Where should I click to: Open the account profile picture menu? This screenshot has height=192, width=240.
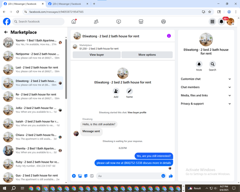(x=230, y=22)
